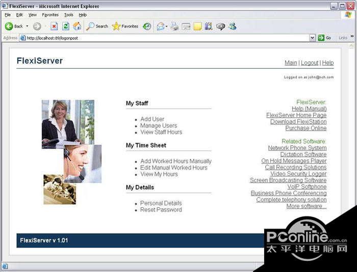Click the Media/History globe icon
Viewport: 357px width, 272px height.
(147, 26)
